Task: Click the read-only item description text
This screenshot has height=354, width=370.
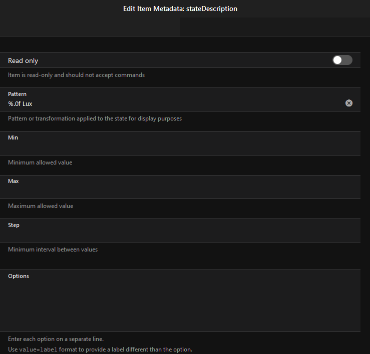Action: click(x=76, y=75)
